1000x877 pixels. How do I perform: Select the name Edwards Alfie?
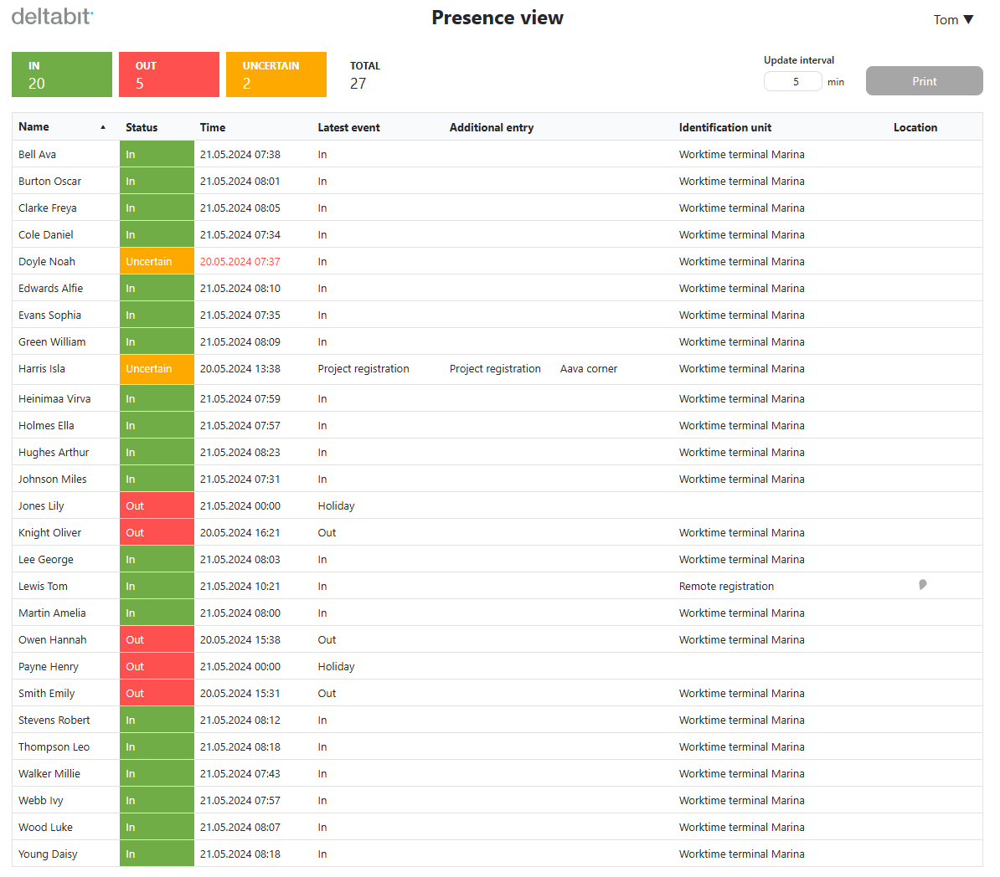[x=50, y=288]
